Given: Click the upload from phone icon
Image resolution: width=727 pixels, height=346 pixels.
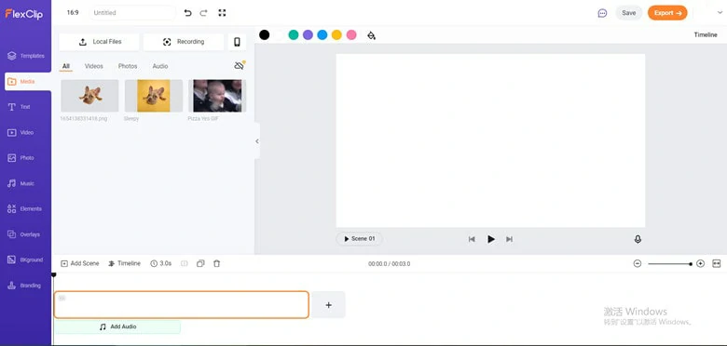Looking at the screenshot, I should coord(237,42).
